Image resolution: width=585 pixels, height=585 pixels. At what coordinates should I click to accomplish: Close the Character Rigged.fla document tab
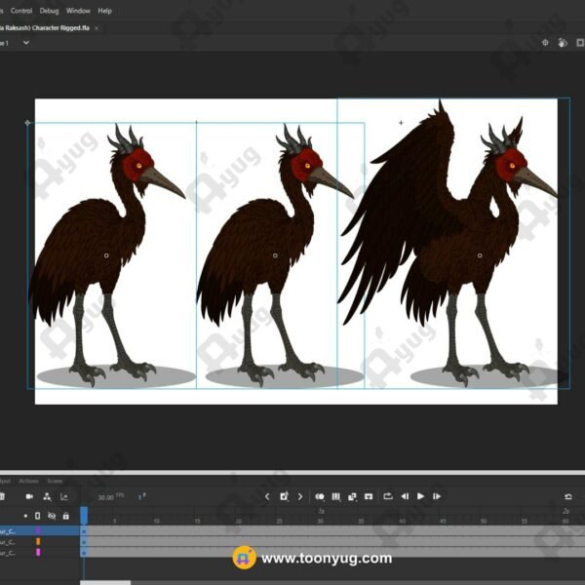[x=97, y=28]
